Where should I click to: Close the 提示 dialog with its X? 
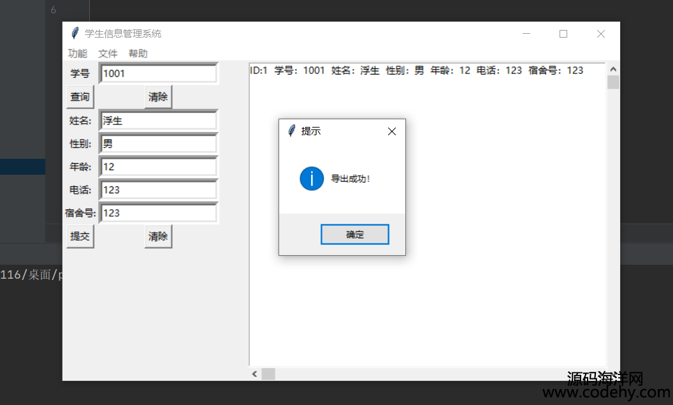pyautogui.click(x=392, y=131)
